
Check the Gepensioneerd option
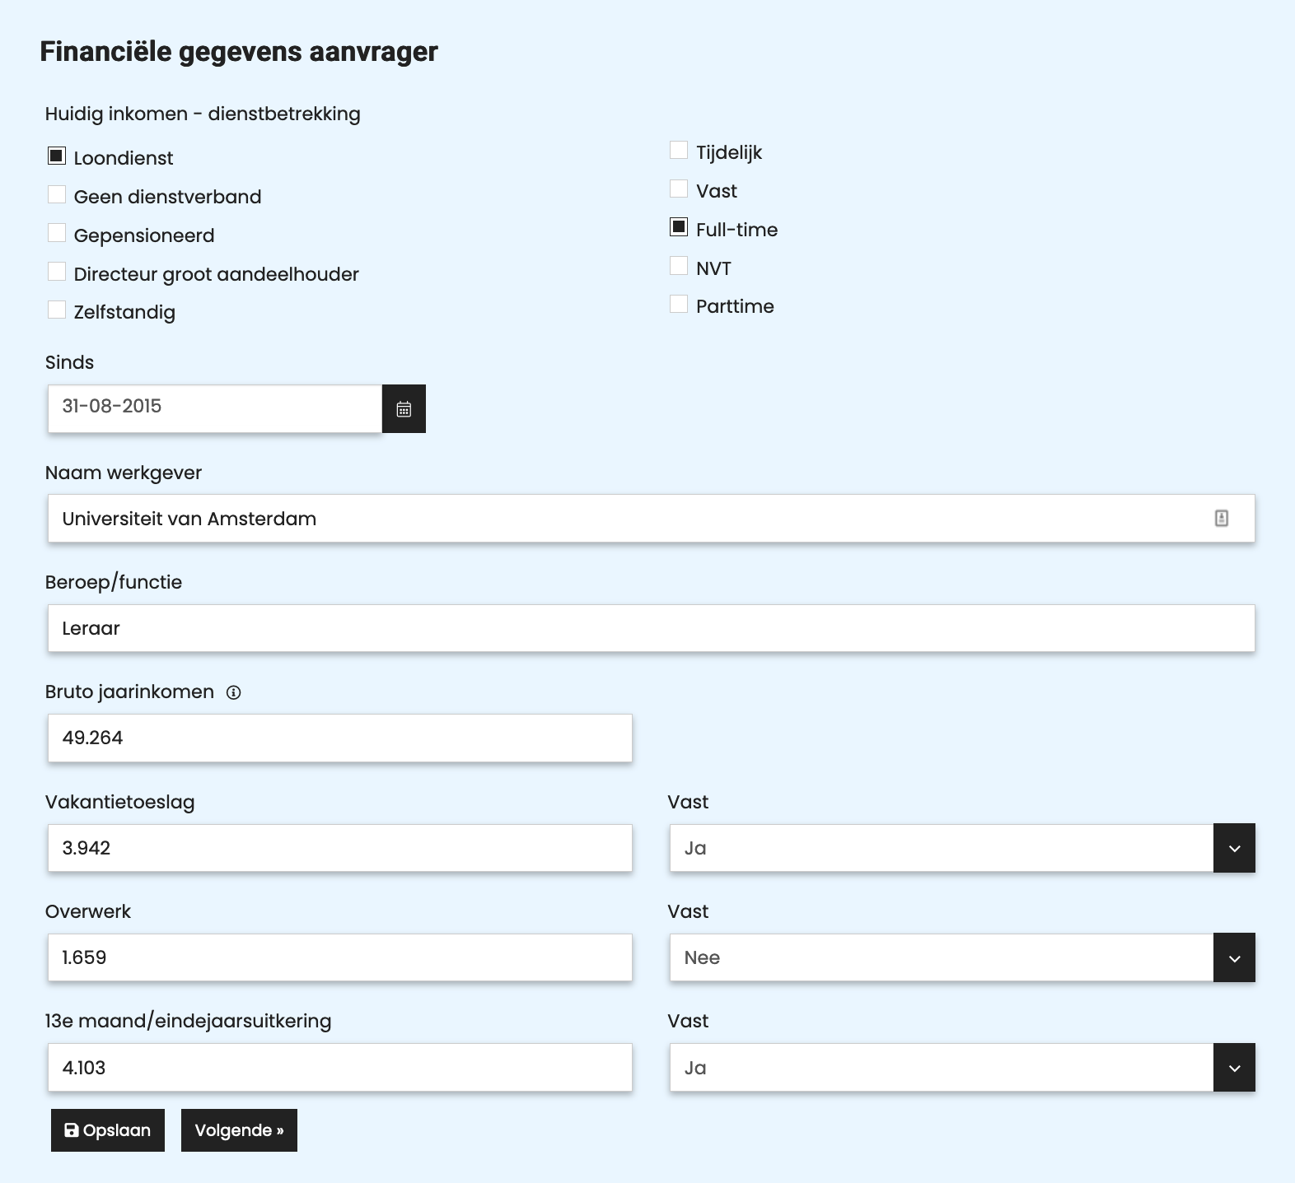56,232
